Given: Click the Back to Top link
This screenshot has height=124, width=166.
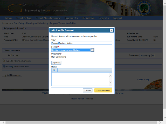Looking at the screenshot, I should [143, 80].
